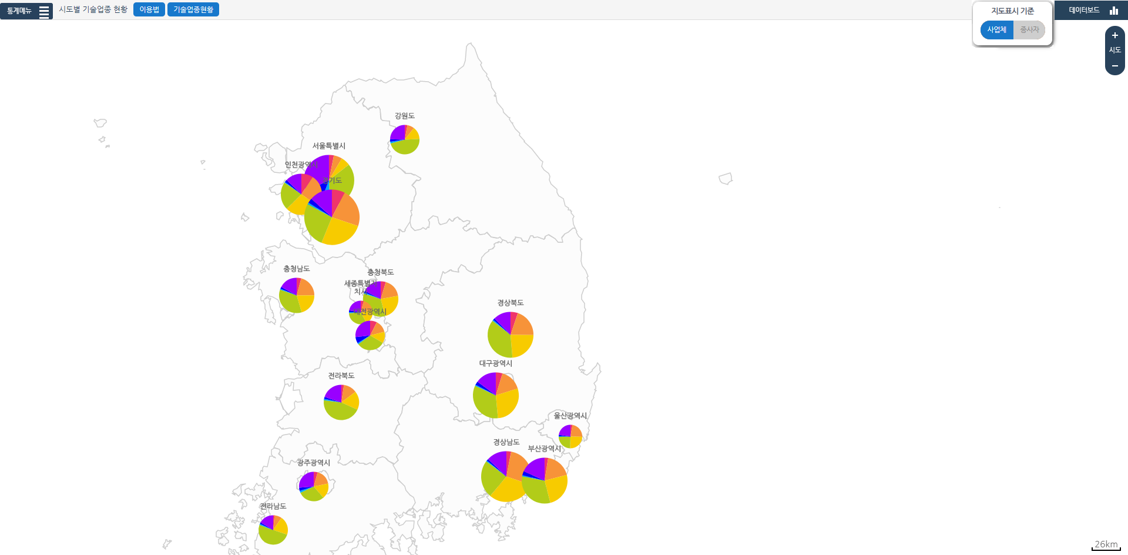Image resolution: width=1128 pixels, height=555 pixels.
Task: Click the 시도 zoom level indicator
Action: (1114, 51)
